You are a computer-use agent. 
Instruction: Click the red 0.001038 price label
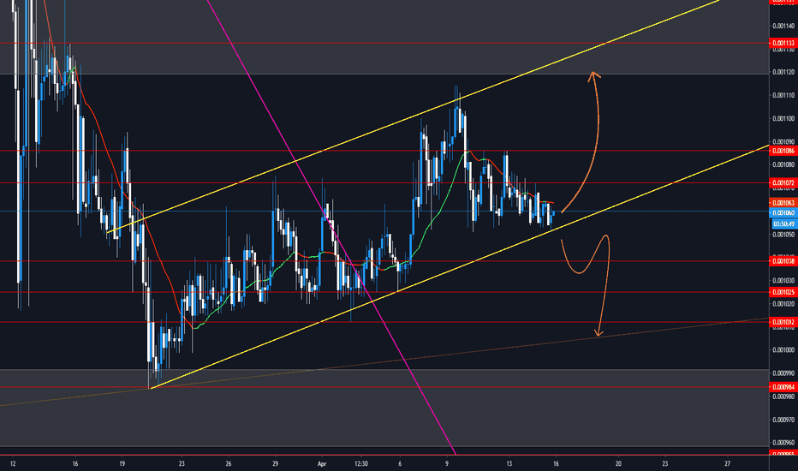(783, 261)
